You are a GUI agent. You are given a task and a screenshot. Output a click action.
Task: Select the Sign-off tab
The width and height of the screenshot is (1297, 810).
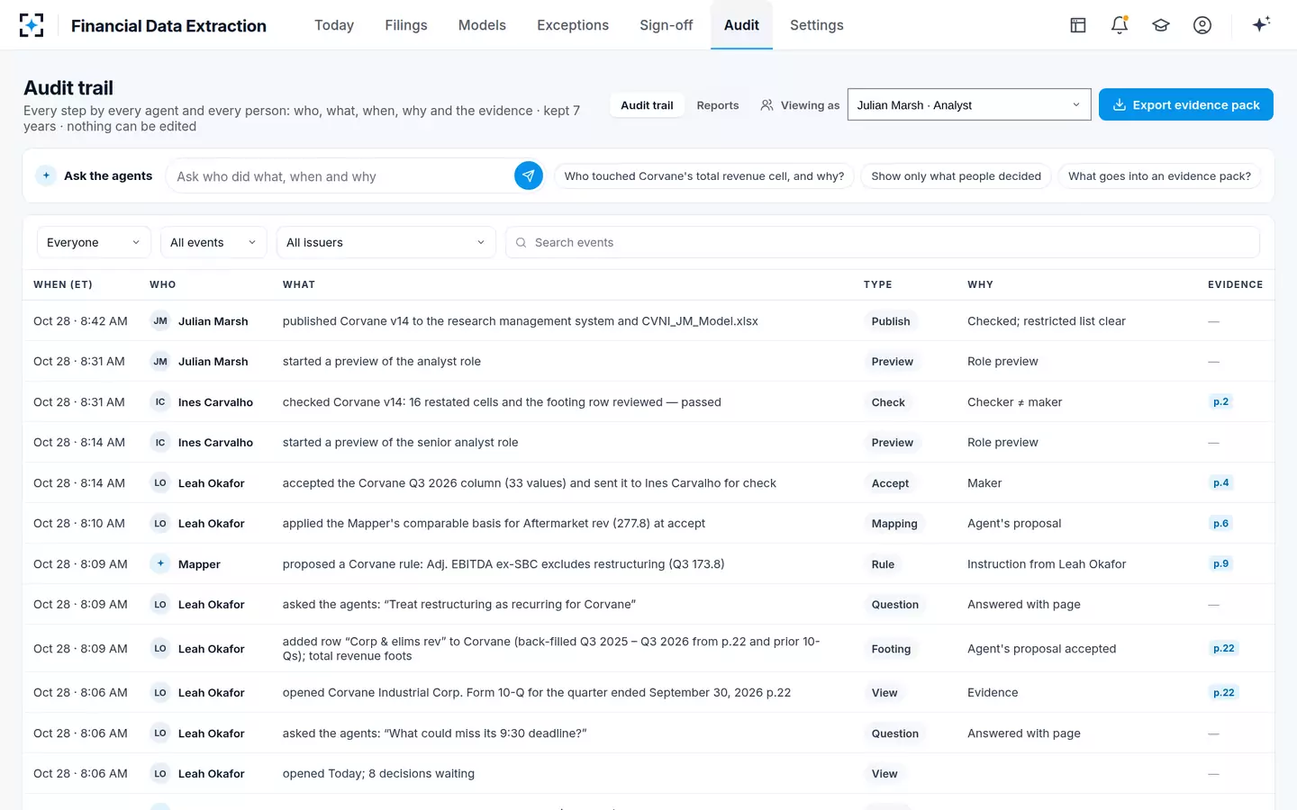pos(667,25)
